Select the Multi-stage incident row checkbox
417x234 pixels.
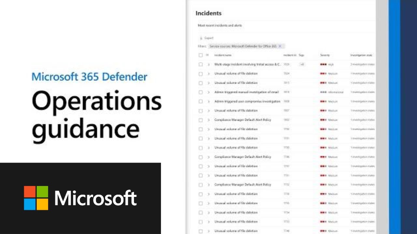(x=201, y=64)
